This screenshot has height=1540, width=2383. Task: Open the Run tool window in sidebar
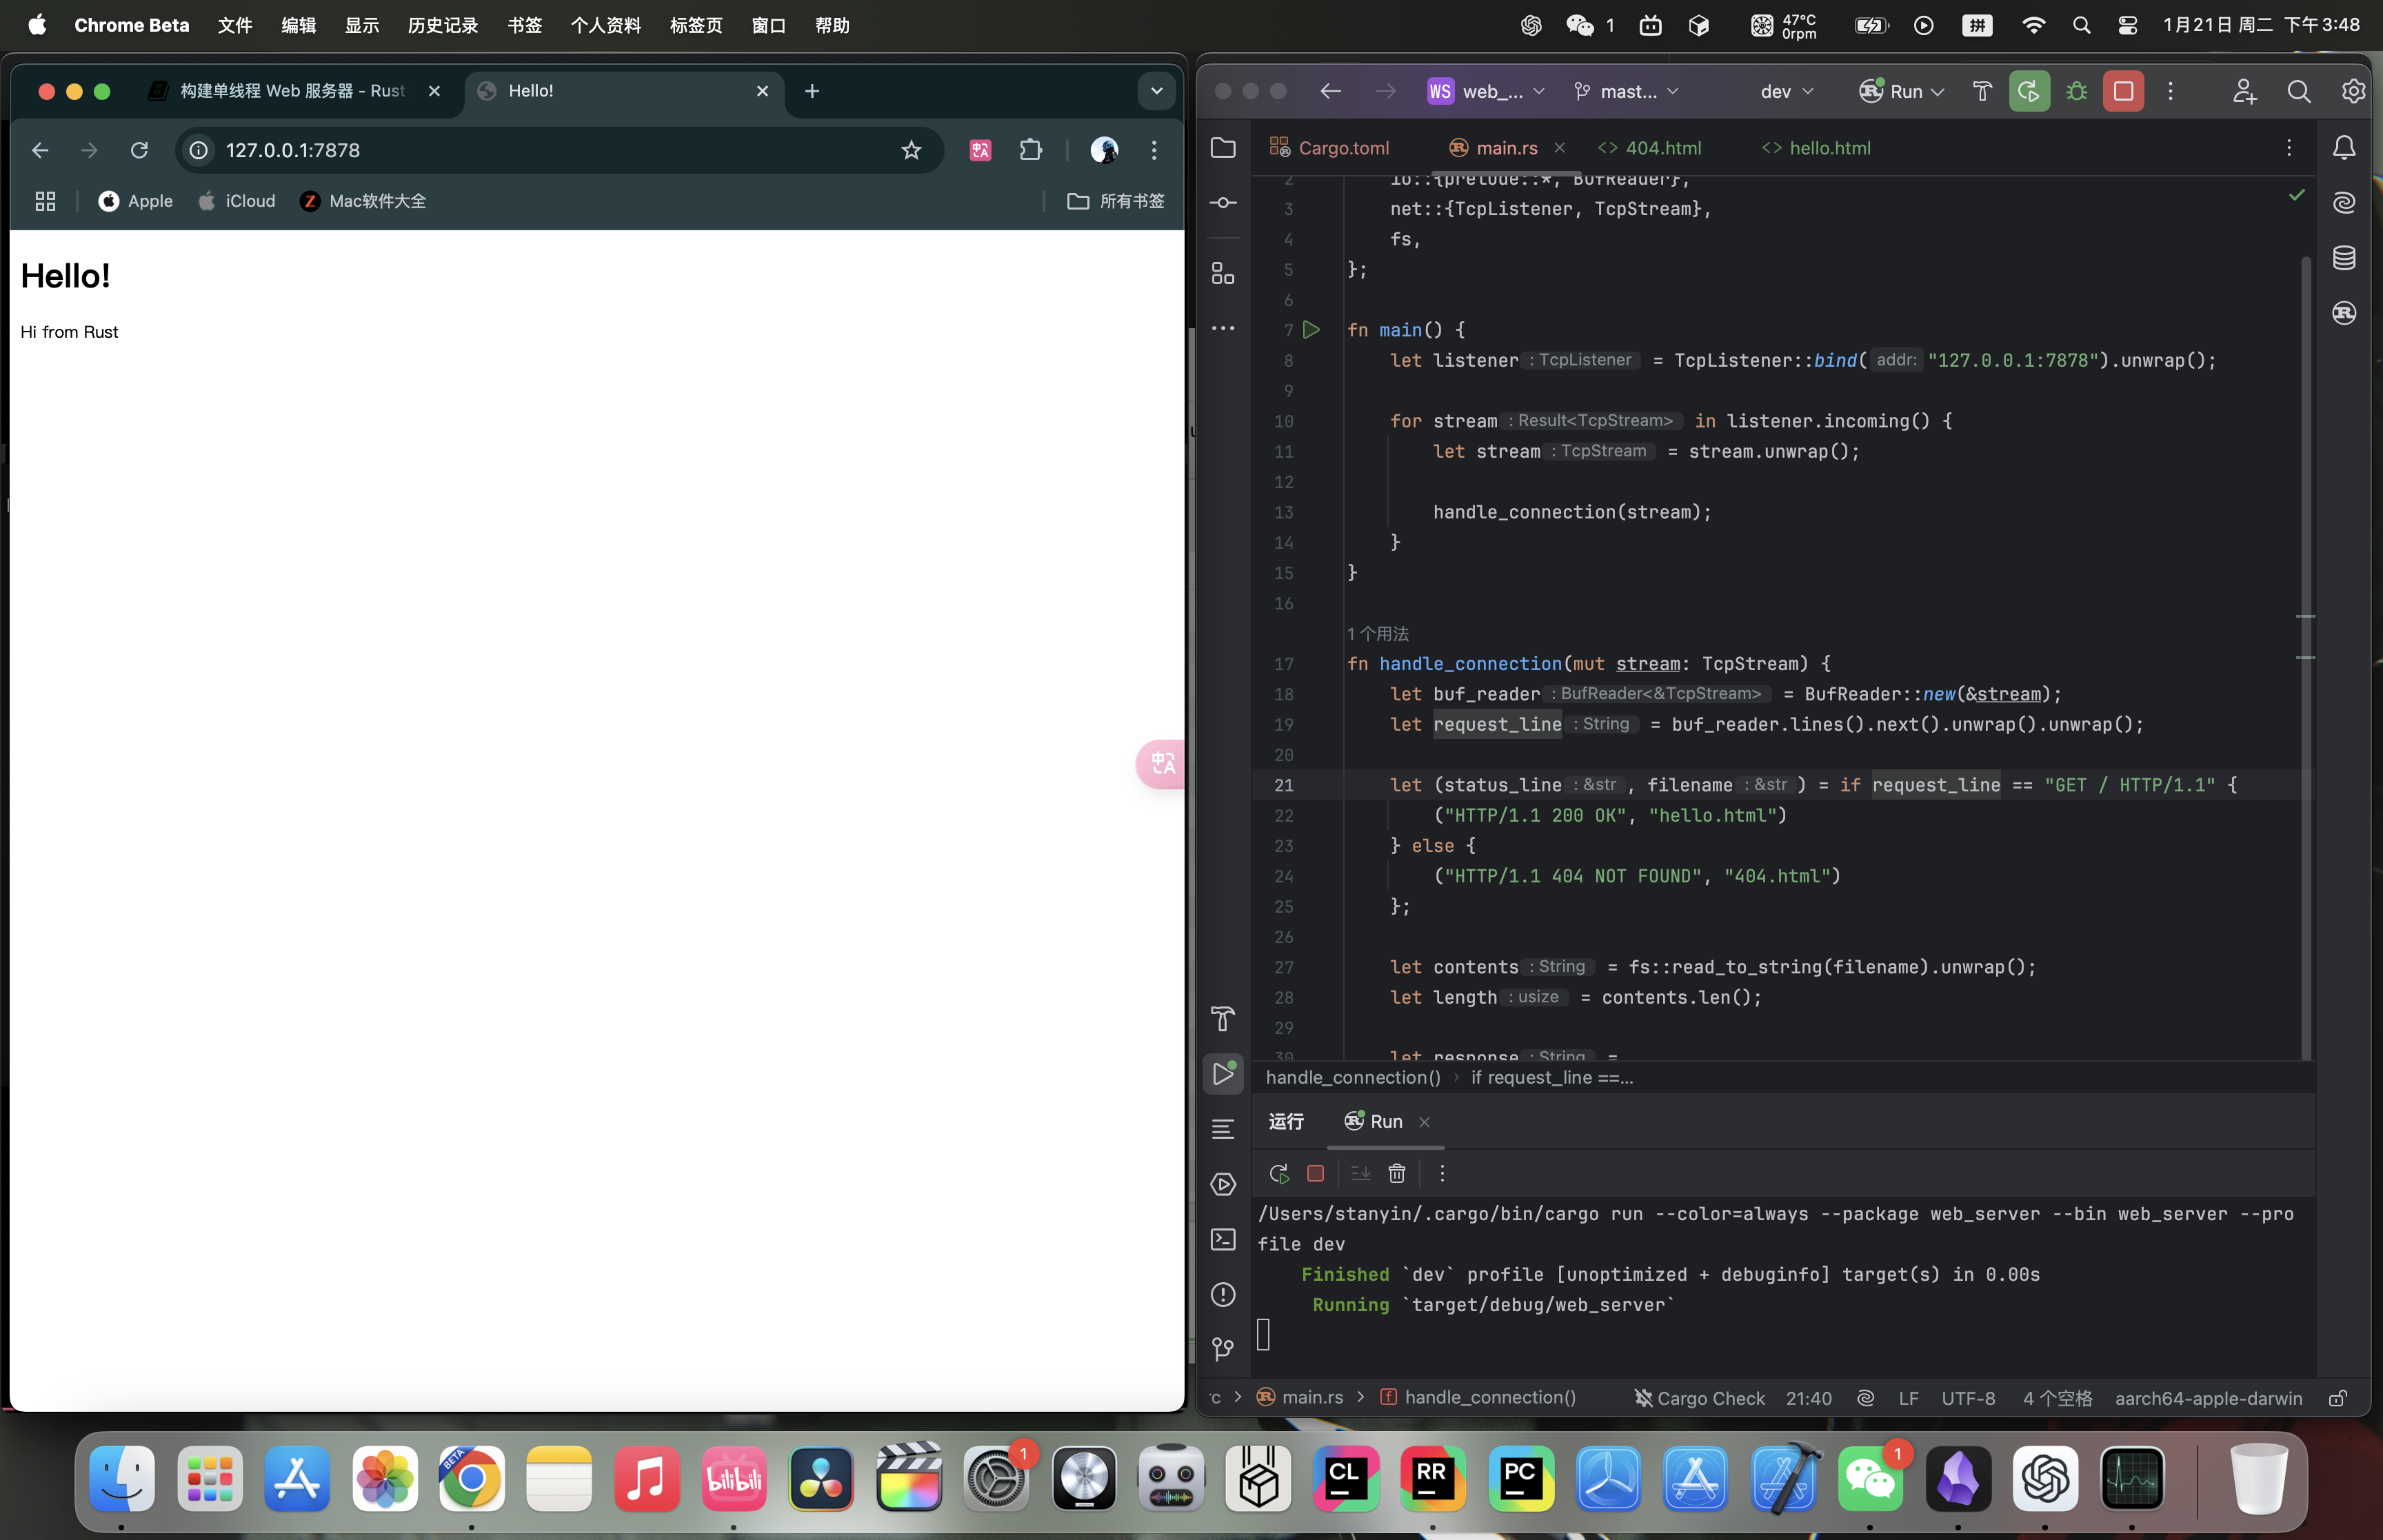click(1223, 1074)
